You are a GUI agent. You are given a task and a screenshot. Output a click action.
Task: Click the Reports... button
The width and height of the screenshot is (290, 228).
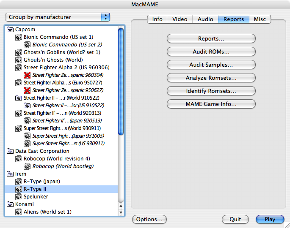pos(211,38)
